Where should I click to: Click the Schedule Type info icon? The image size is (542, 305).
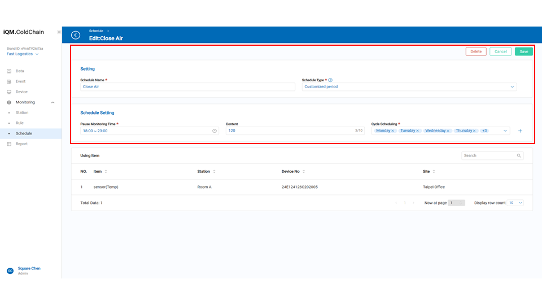tap(330, 80)
